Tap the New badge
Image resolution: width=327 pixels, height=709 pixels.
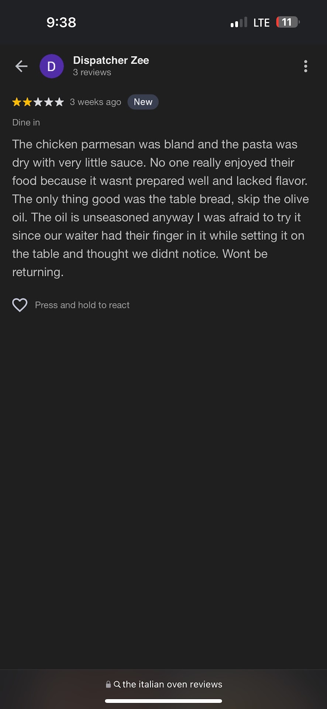click(x=143, y=102)
